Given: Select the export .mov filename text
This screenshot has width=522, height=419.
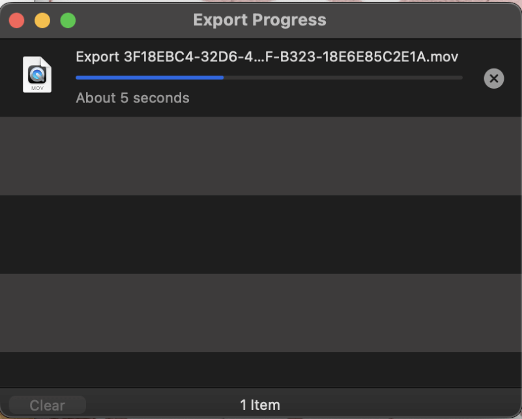Looking at the screenshot, I should pyautogui.click(x=267, y=57).
